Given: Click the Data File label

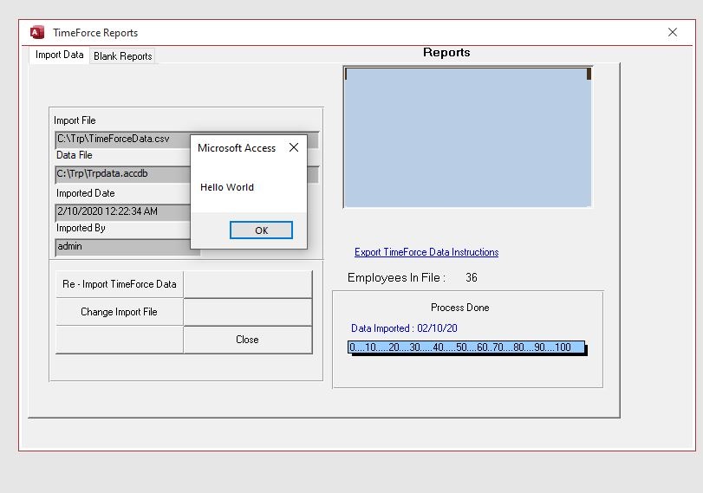Looking at the screenshot, I should 74,155.
